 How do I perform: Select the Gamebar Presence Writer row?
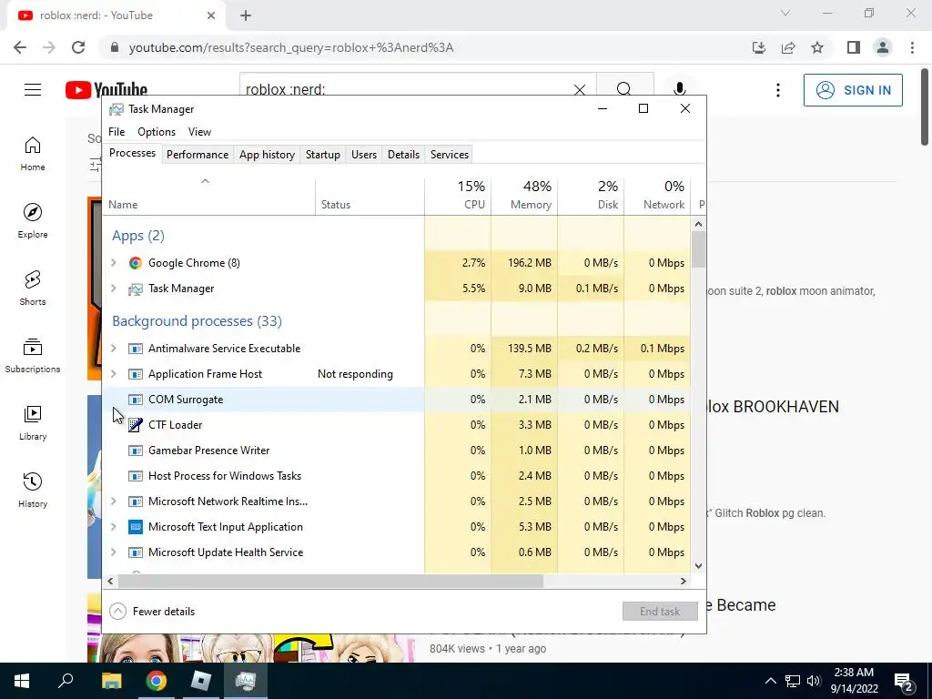397,451
